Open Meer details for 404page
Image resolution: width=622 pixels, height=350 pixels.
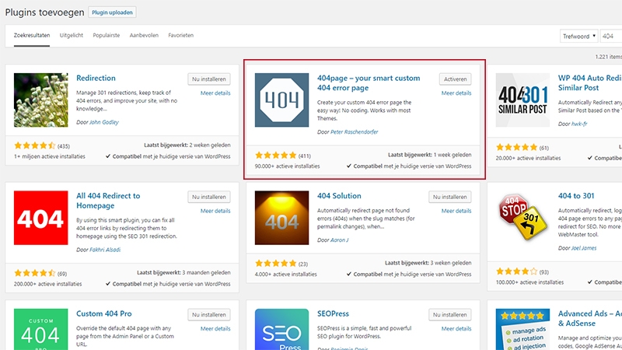tap(456, 93)
